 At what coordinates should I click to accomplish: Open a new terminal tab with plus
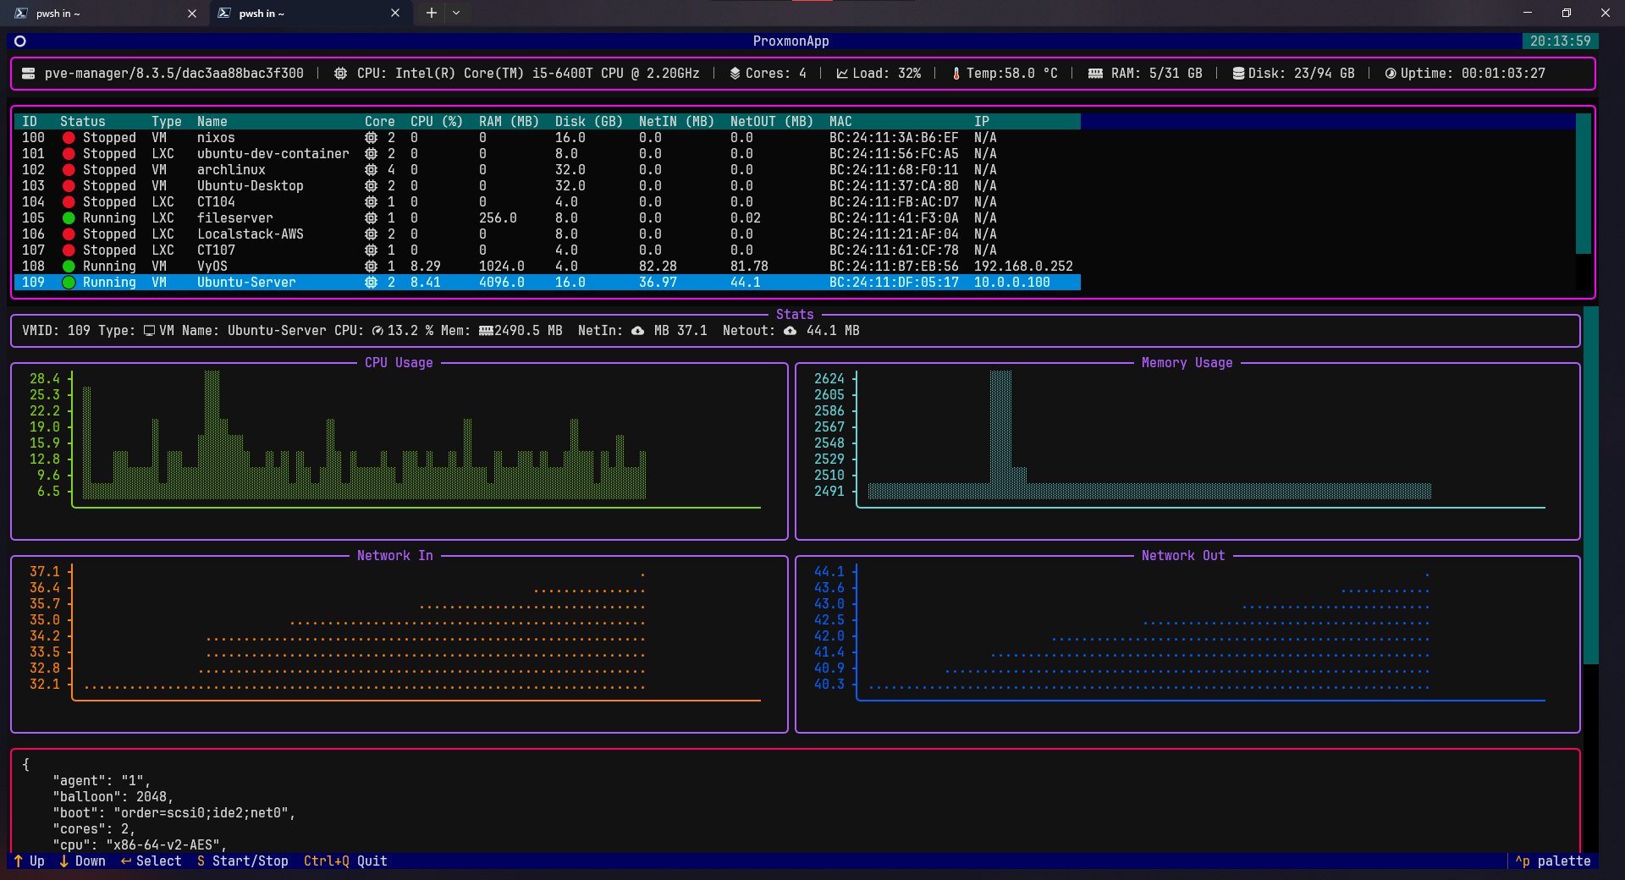point(431,13)
